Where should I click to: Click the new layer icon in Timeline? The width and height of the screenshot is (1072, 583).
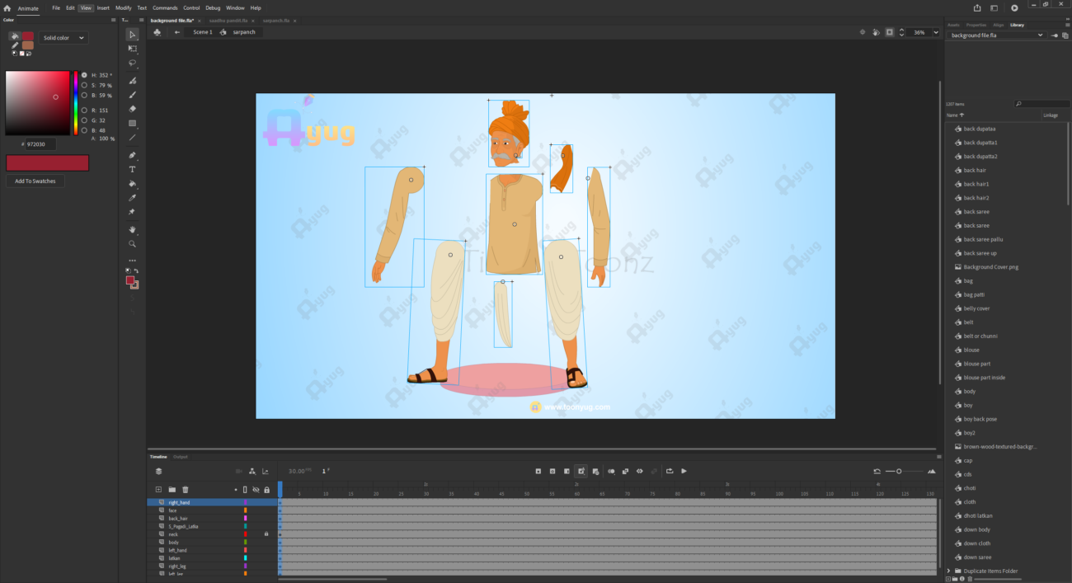point(158,490)
